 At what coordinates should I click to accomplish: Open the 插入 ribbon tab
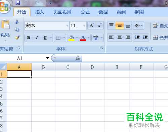pyautogui.click(x=39, y=12)
